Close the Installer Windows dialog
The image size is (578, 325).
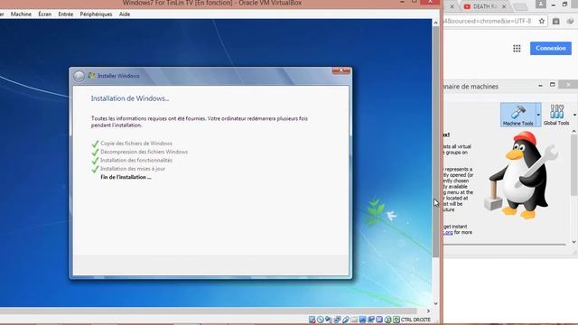341,70
